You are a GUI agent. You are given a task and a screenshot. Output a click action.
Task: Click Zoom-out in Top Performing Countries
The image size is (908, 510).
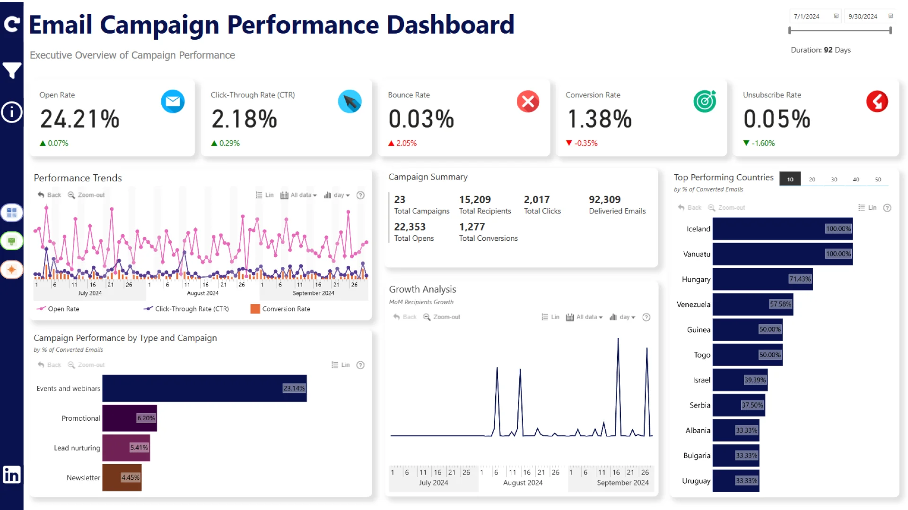pyautogui.click(x=726, y=208)
